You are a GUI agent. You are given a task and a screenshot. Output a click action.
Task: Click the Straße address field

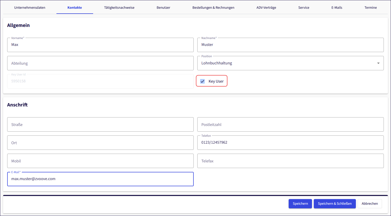(100, 125)
